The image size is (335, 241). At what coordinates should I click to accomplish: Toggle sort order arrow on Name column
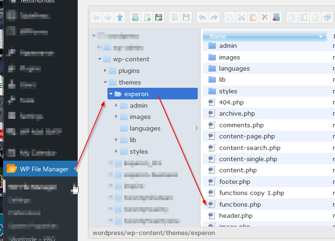[321, 36]
